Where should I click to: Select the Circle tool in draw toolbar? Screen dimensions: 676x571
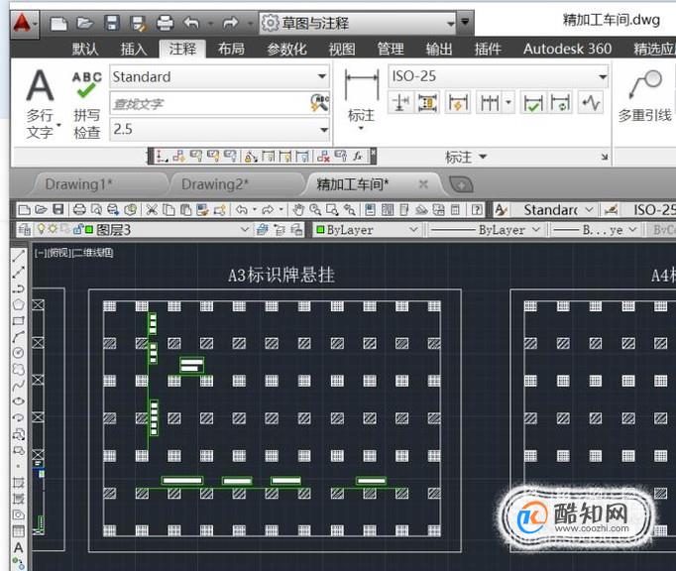[x=18, y=353]
